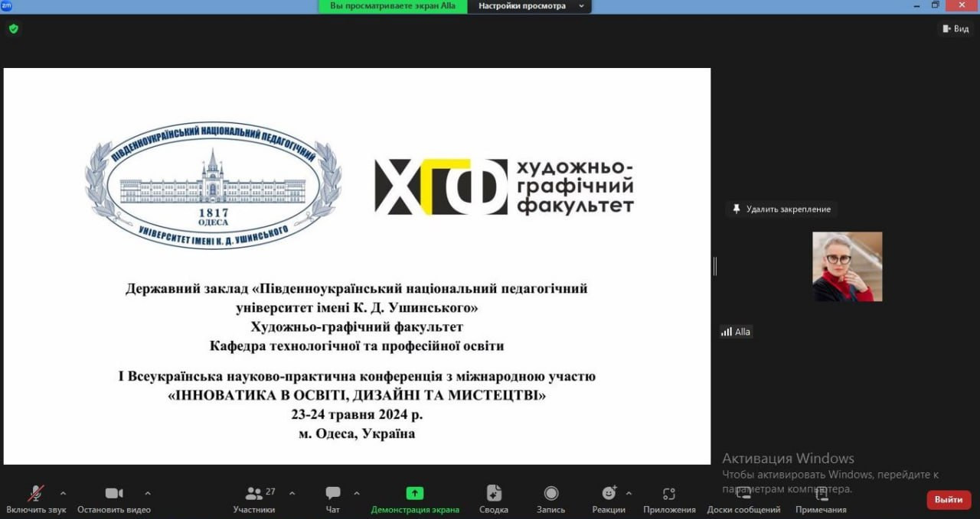Stop video with the camera icon

click(114, 494)
